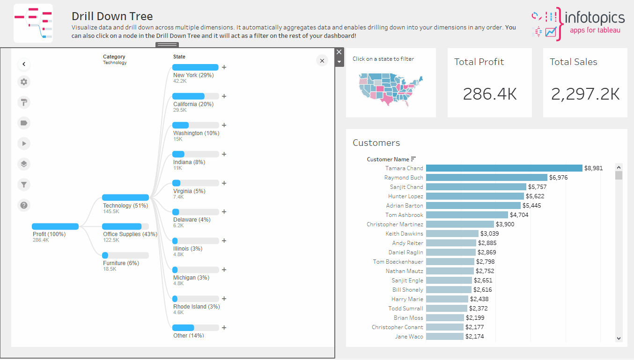
Task: Open the help question mark icon
Action: coord(24,205)
